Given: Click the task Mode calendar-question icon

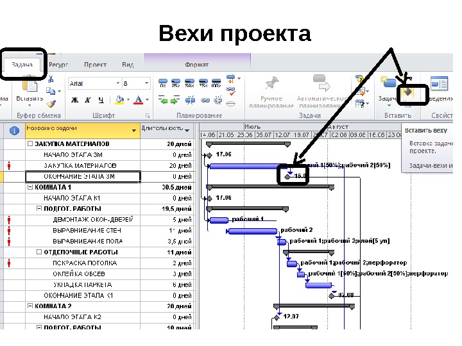Looking at the screenshot, I should coord(361,104).
